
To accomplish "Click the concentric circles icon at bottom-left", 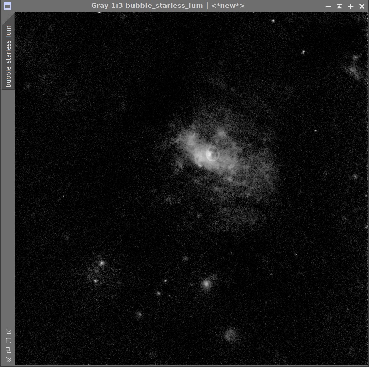I will (x=8, y=359).
